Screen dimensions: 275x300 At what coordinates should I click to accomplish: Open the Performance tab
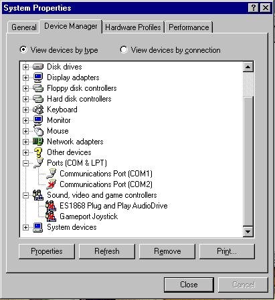[x=189, y=27]
